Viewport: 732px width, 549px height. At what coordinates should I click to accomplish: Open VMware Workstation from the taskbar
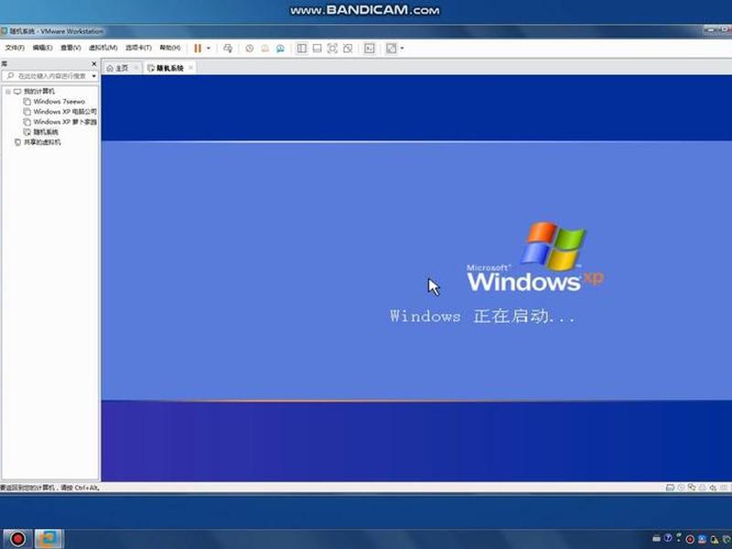[48, 539]
